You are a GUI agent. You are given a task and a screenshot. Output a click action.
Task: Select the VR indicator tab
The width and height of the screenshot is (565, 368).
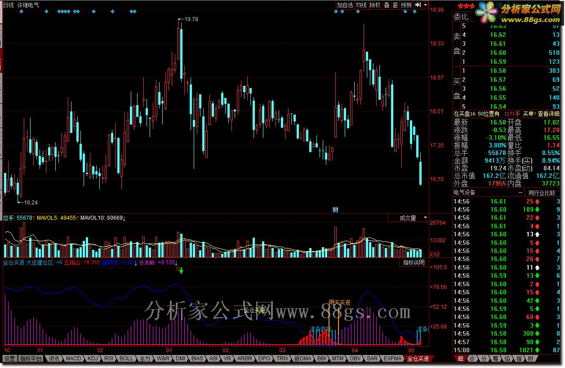coord(227,359)
